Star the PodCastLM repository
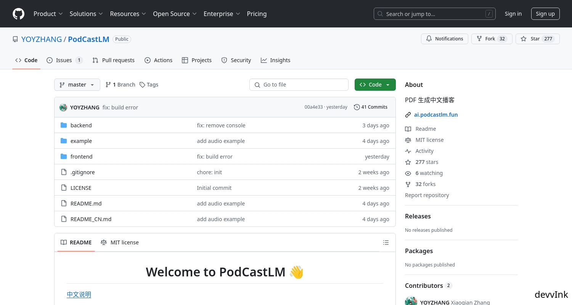The image size is (572, 305). [538, 39]
